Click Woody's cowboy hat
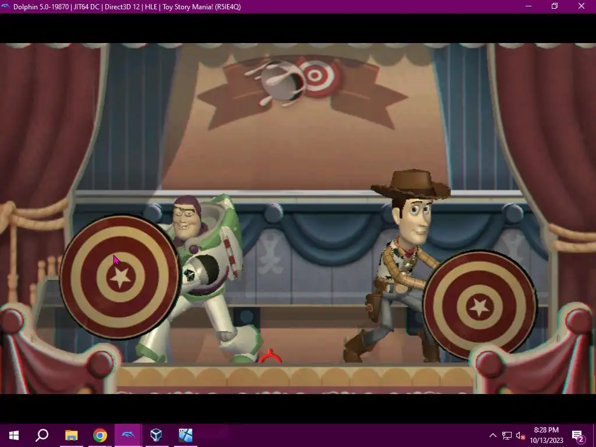The width and height of the screenshot is (596, 447). [411, 184]
